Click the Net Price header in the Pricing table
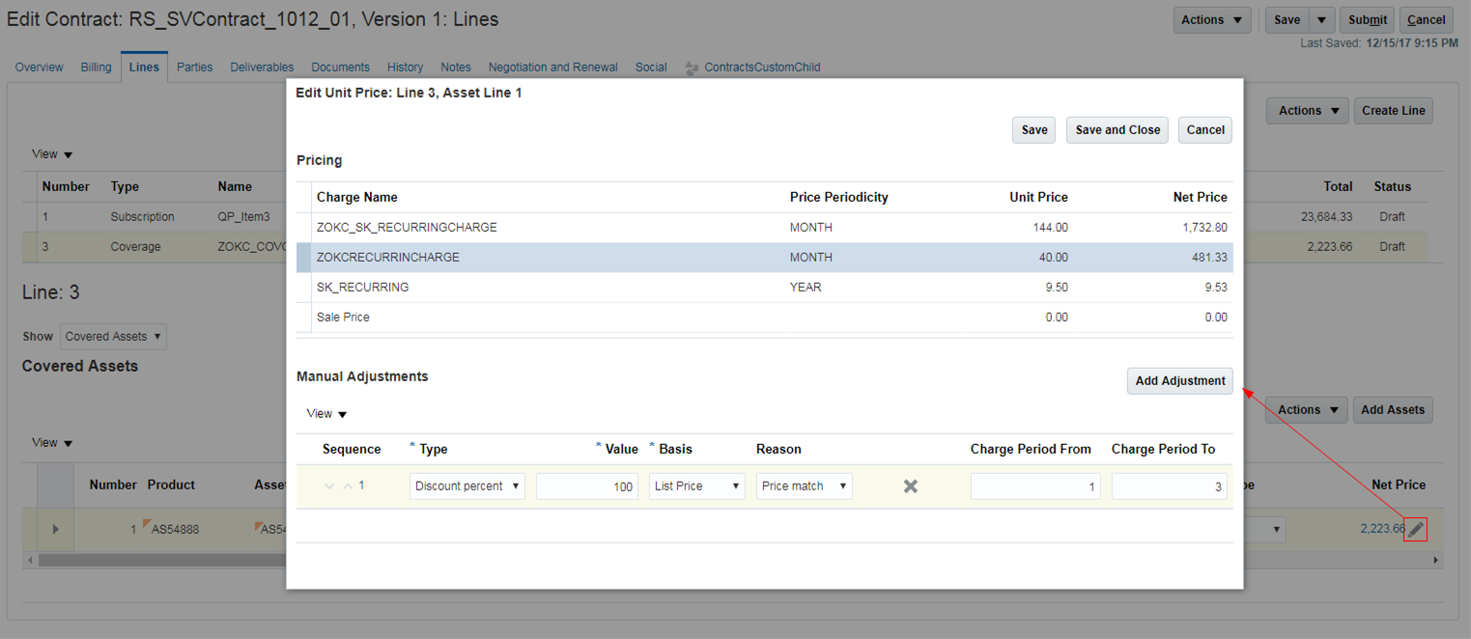This screenshot has height=639, width=1471. [x=1200, y=197]
